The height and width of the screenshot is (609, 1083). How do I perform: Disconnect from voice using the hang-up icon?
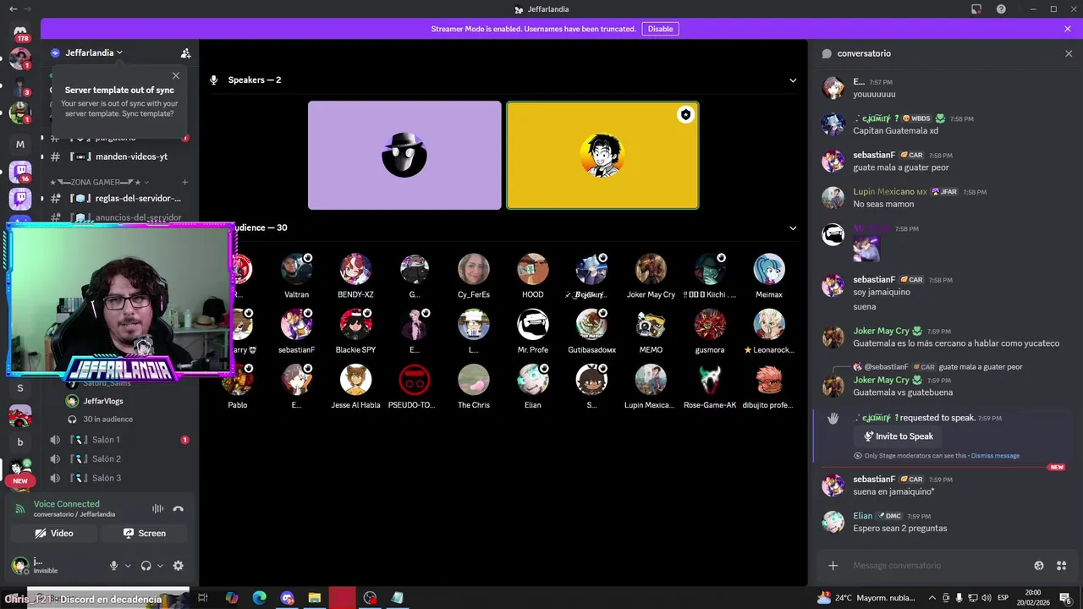[x=178, y=509]
